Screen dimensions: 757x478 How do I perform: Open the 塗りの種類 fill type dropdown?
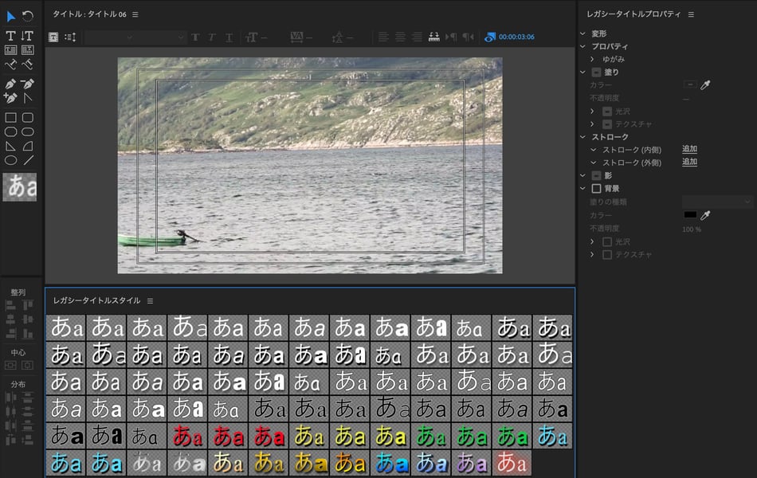pyautogui.click(x=717, y=202)
